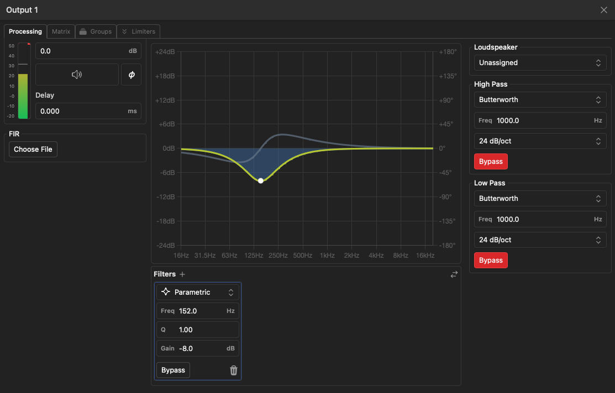Click the double-chevron icon on Limiters tab
Image resolution: width=615 pixels, height=393 pixels.
124,31
